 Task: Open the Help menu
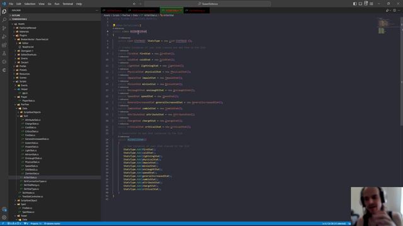(x=79, y=4)
